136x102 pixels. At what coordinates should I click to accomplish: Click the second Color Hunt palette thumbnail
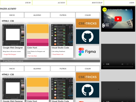coord(38,89)
